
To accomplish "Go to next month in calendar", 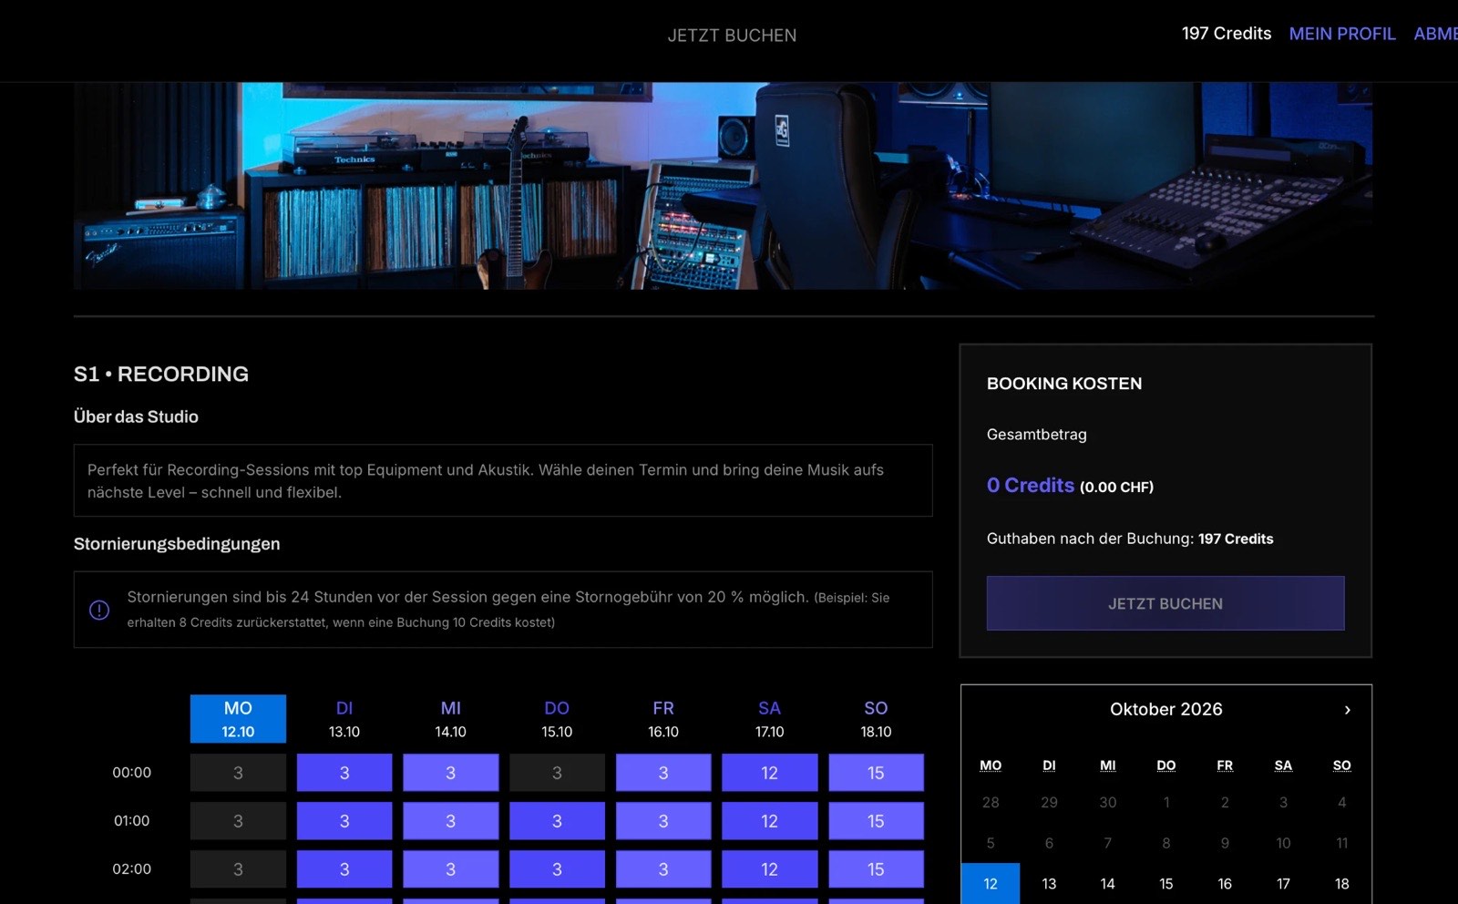I will tap(1347, 710).
